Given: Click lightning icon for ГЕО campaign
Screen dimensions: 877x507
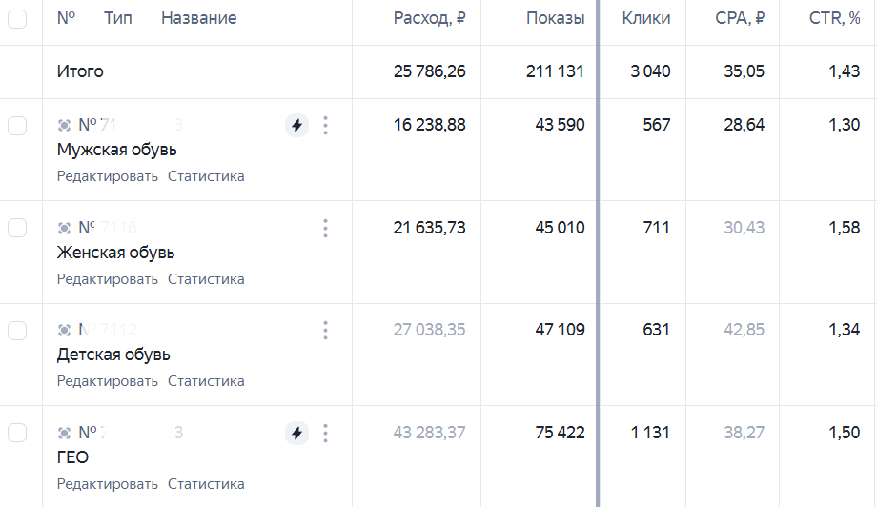Looking at the screenshot, I should pos(297,434).
